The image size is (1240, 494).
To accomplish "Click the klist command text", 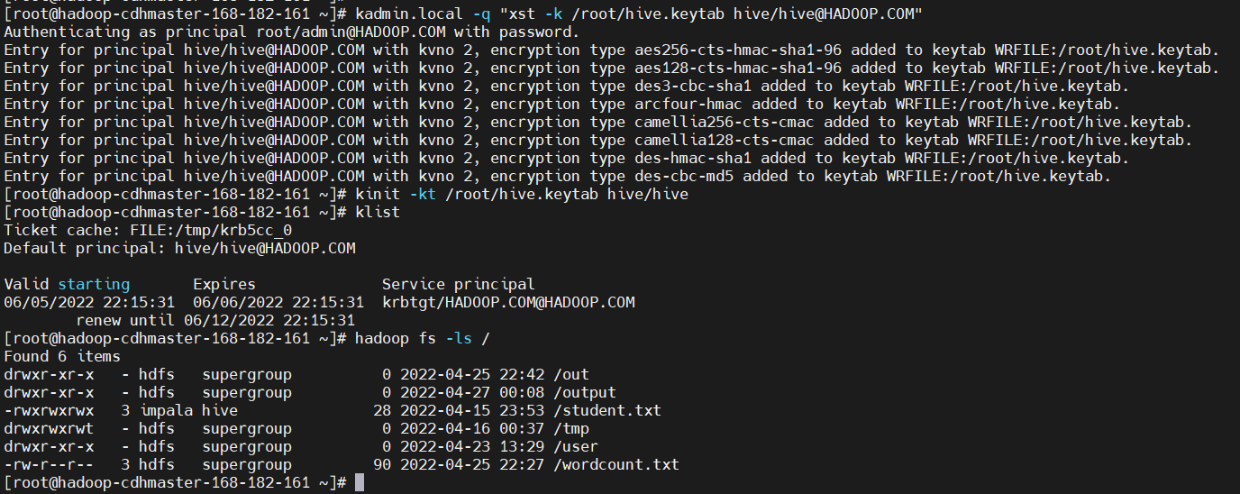I will click(x=378, y=212).
